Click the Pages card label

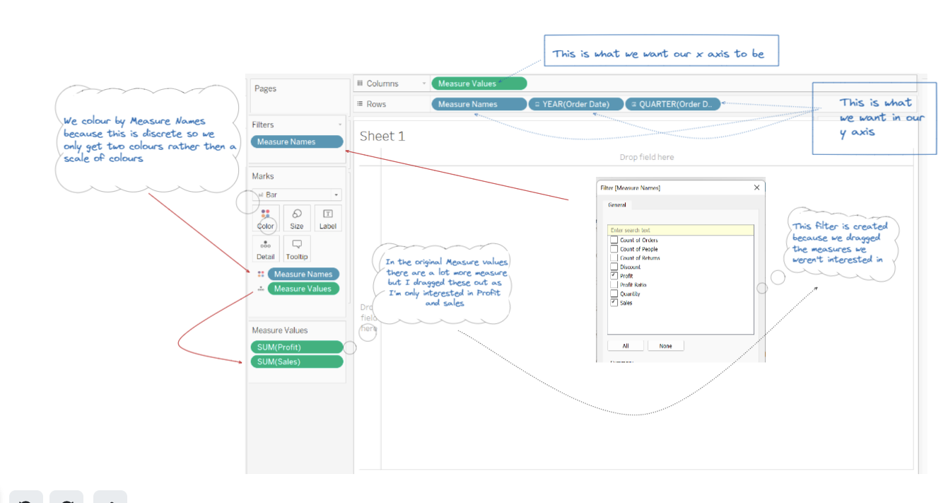(x=266, y=88)
